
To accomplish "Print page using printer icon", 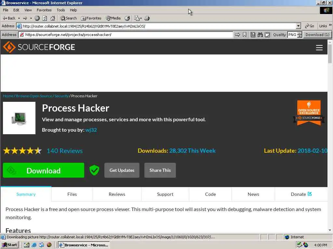I will 147,18.
